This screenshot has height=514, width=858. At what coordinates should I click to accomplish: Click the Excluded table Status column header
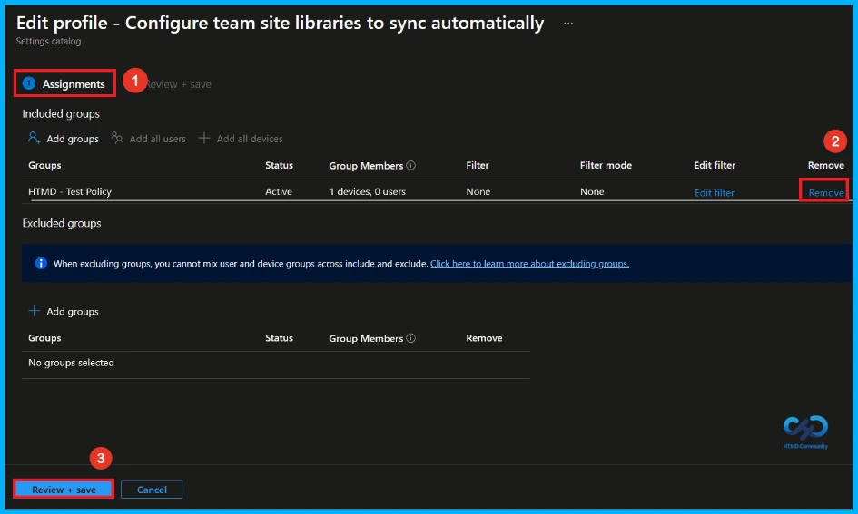point(279,338)
